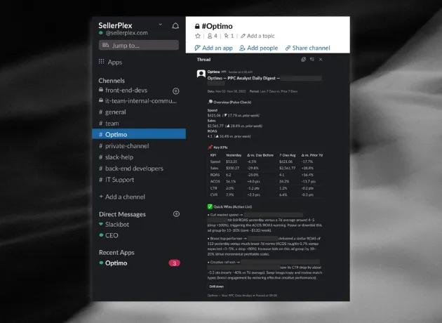Click the Overview Pulse Check magnifier icon
Viewport: 442px width, 323px height.
click(210, 102)
